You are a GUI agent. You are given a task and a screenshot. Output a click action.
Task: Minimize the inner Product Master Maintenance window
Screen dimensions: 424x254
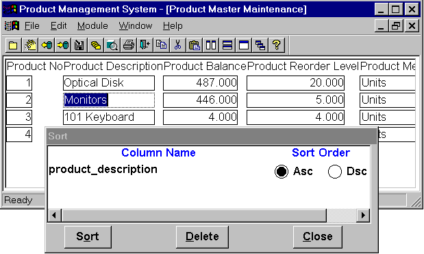click(x=382, y=26)
